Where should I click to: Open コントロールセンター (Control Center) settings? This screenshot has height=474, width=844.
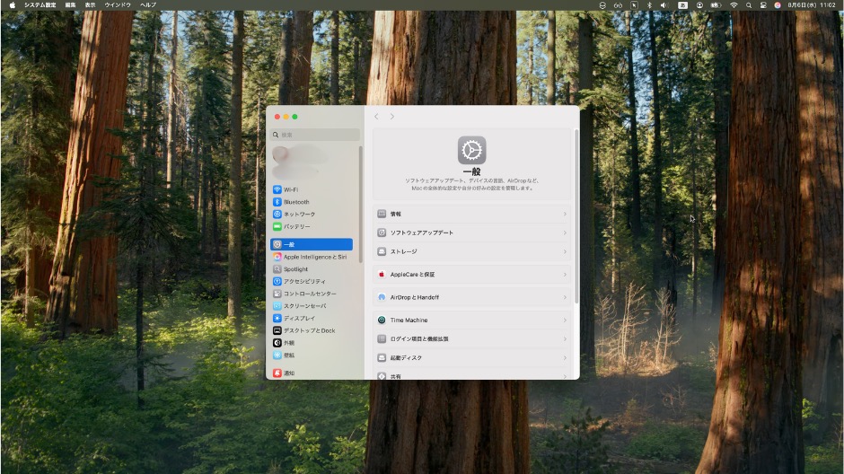[312, 294]
